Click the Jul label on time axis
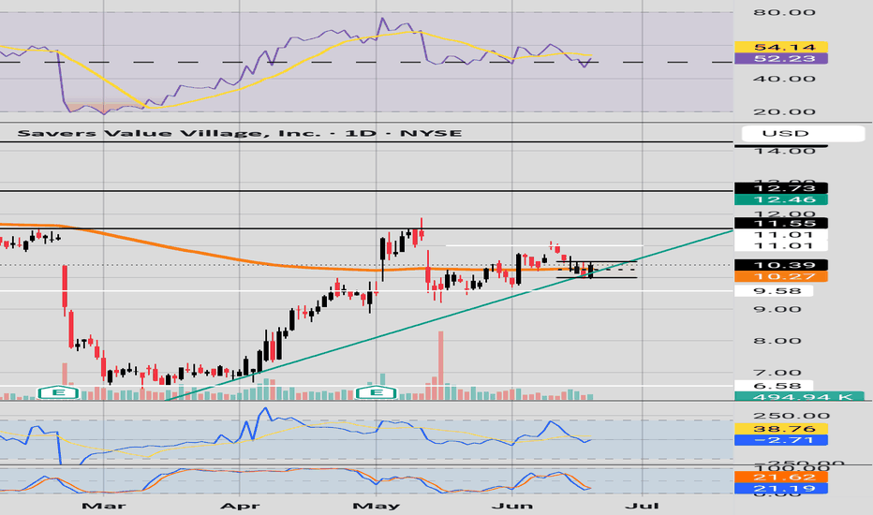 coord(642,506)
